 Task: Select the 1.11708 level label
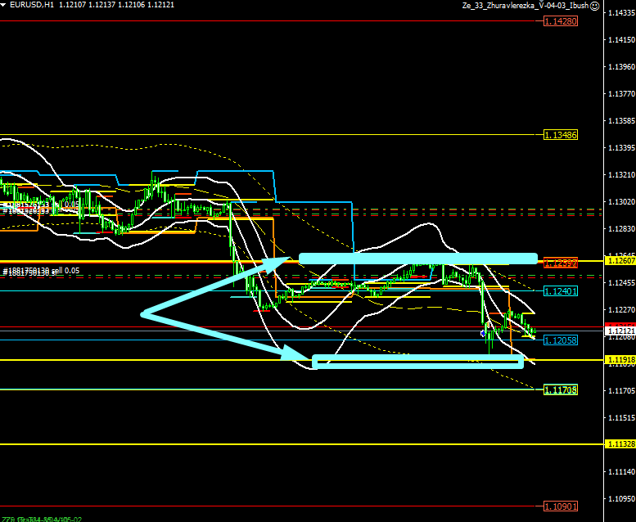pyautogui.click(x=561, y=389)
